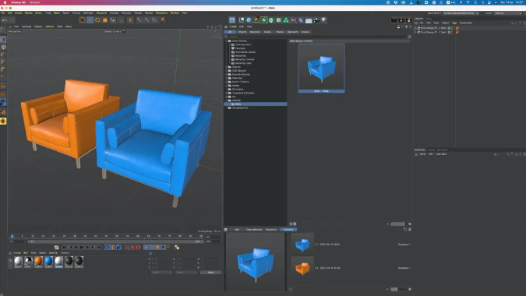Switch to the Dependencies tab

pos(254,230)
